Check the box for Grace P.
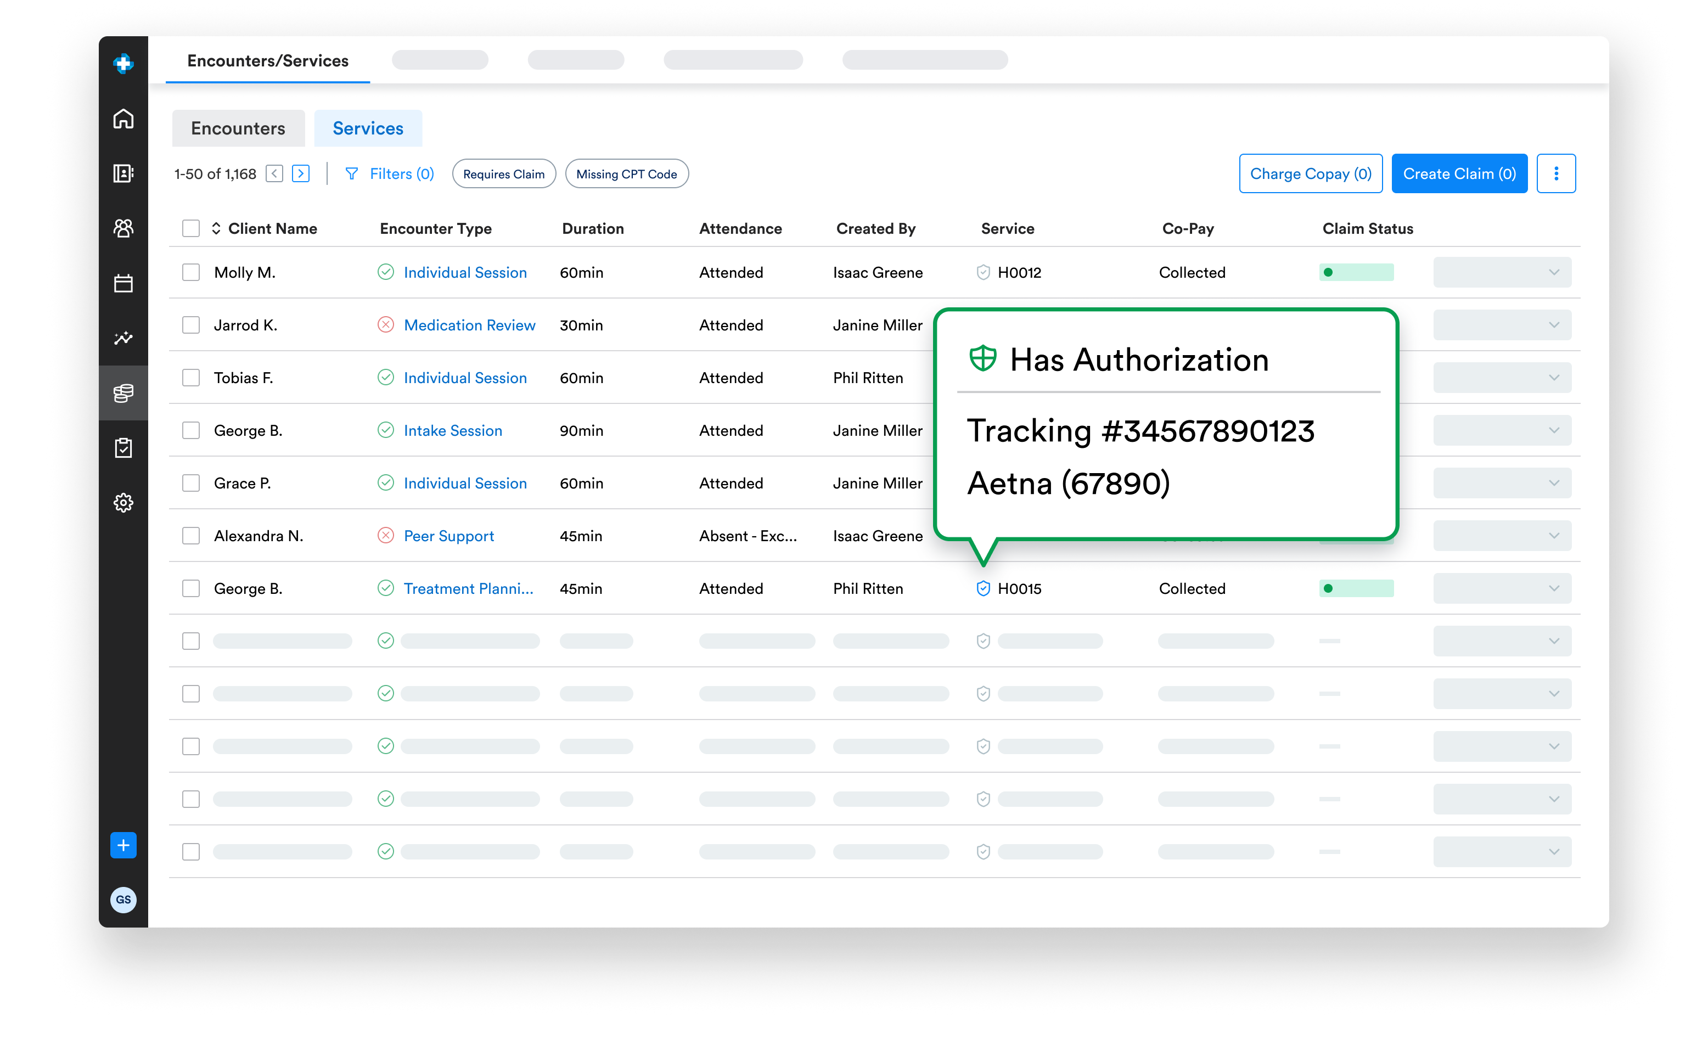The width and height of the screenshot is (1708, 1045). [190, 483]
